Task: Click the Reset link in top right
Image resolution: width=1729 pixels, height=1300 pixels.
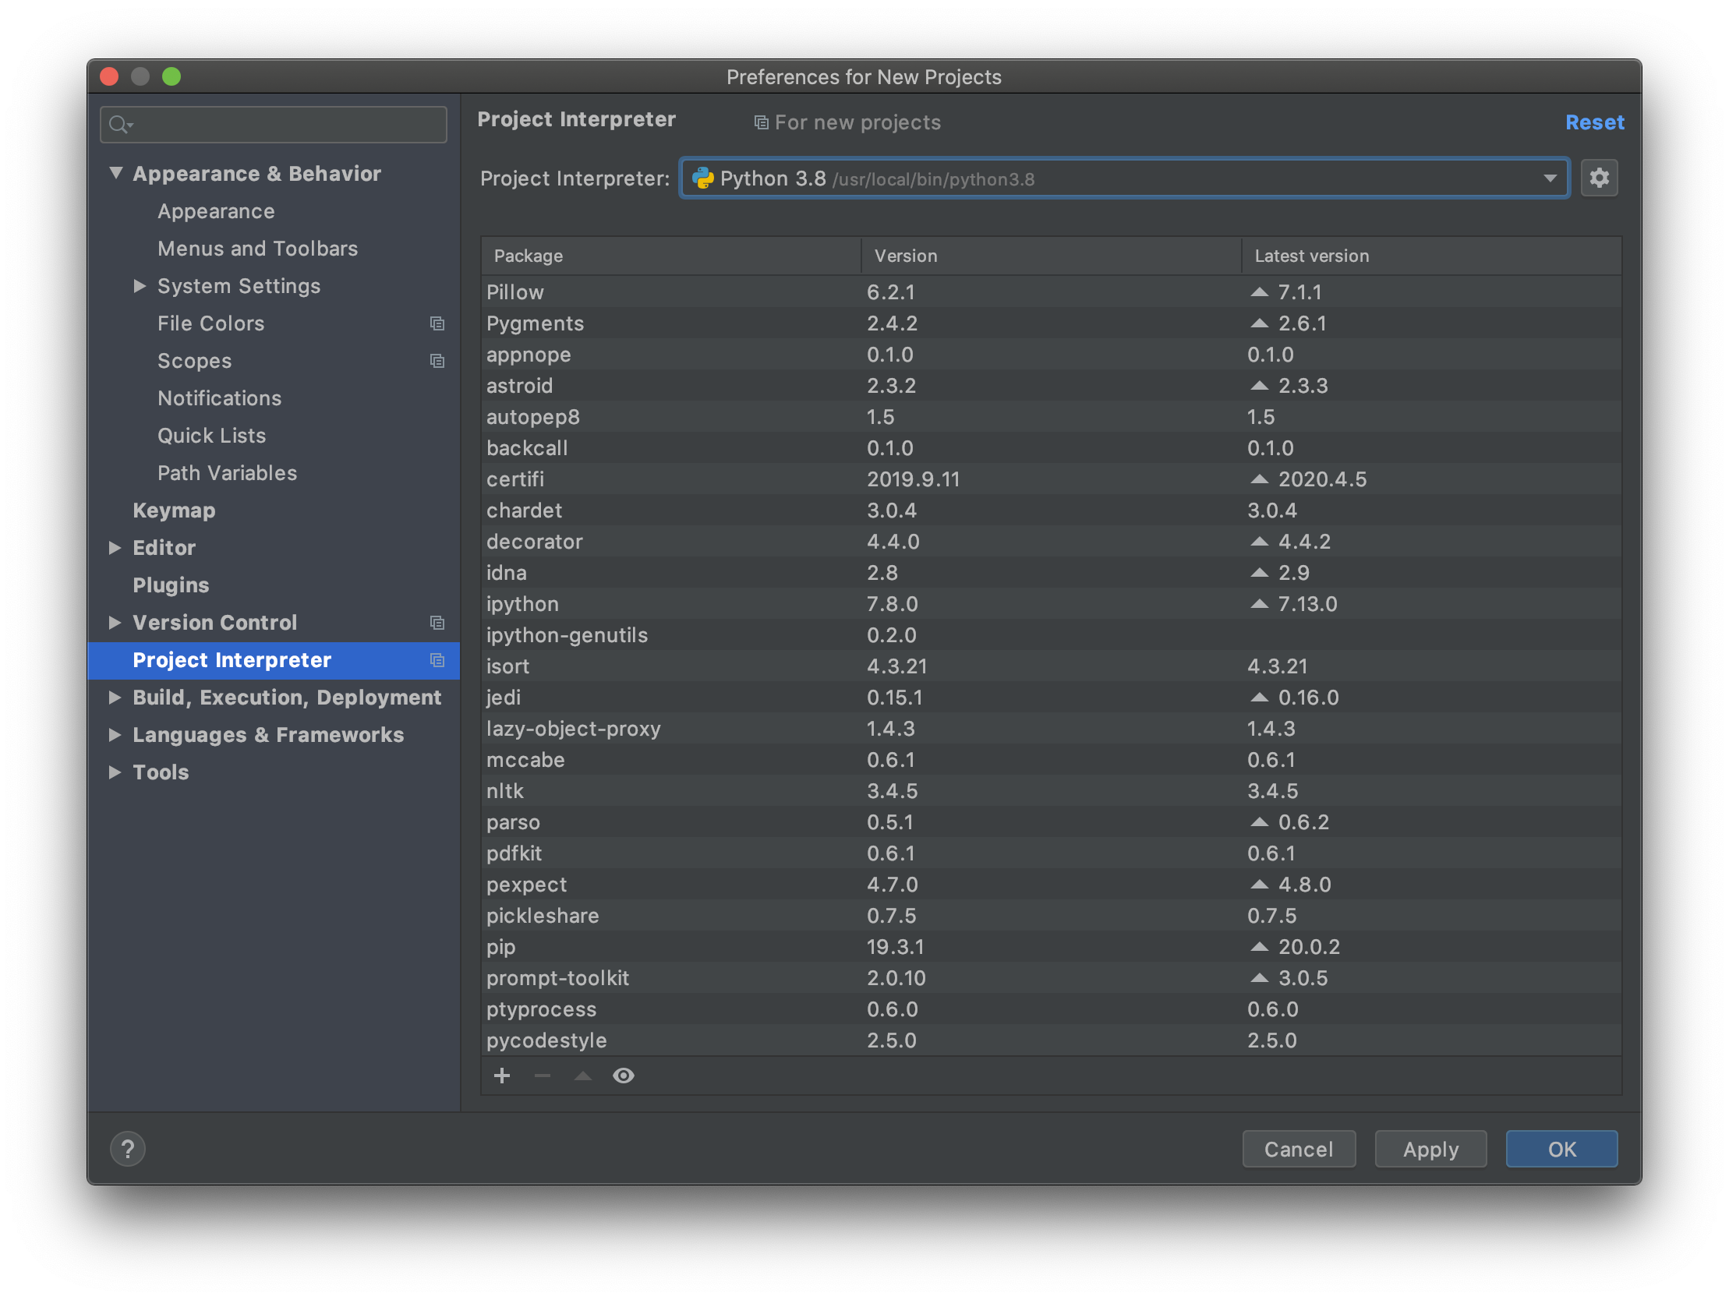Action: [x=1595, y=122]
